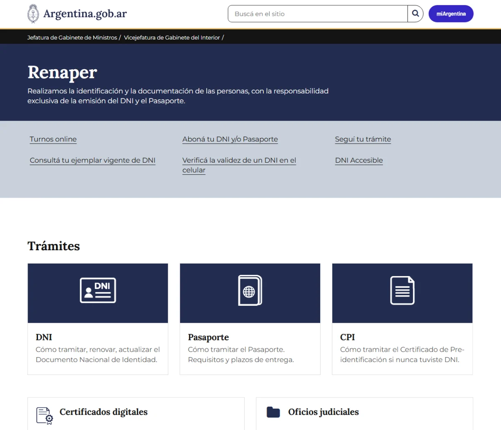Click the magnifier search button
Image resolution: width=501 pixels, height=430 pixels.
tap(415, 14)
